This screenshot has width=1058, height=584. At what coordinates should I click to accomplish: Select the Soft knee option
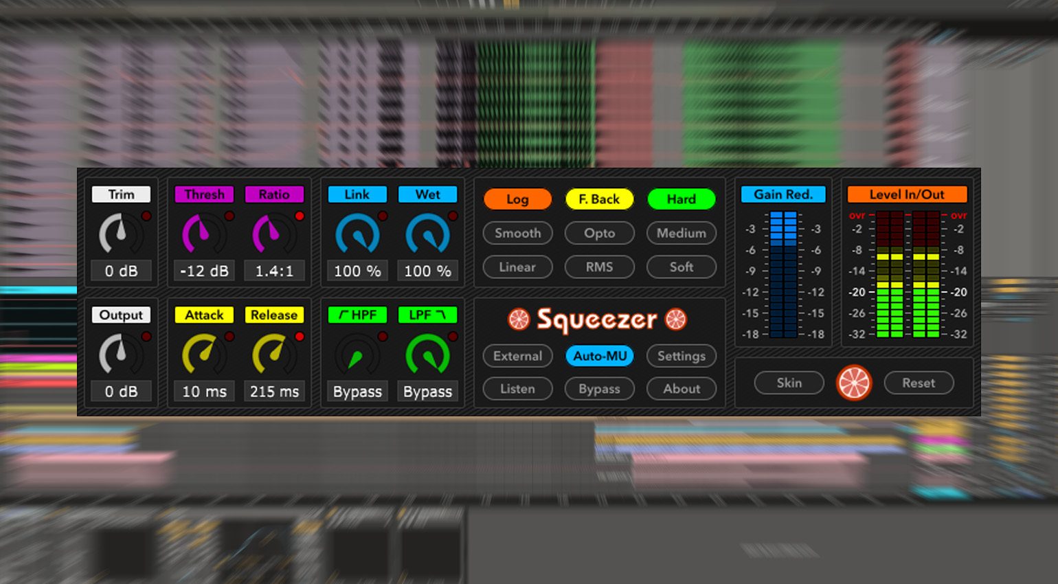tap(682, 267)
